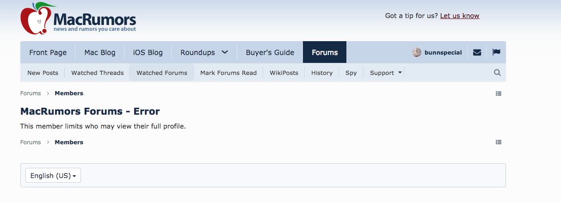561x203 pixels.
Task: Open quick navigation icon below error message
Action: (499, 142)
